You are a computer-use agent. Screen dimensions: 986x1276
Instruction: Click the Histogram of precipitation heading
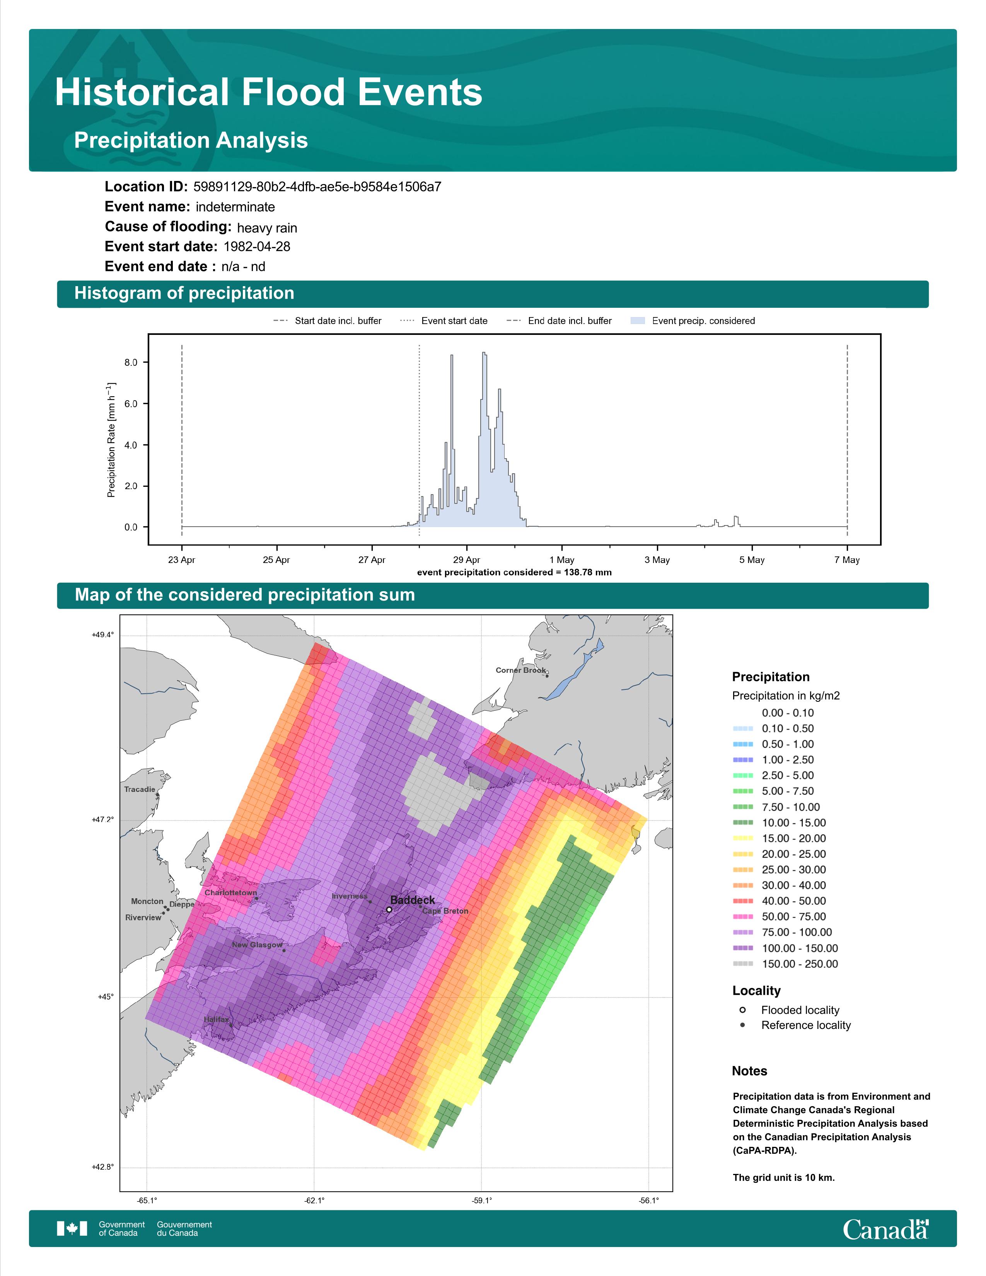(184, 293)
